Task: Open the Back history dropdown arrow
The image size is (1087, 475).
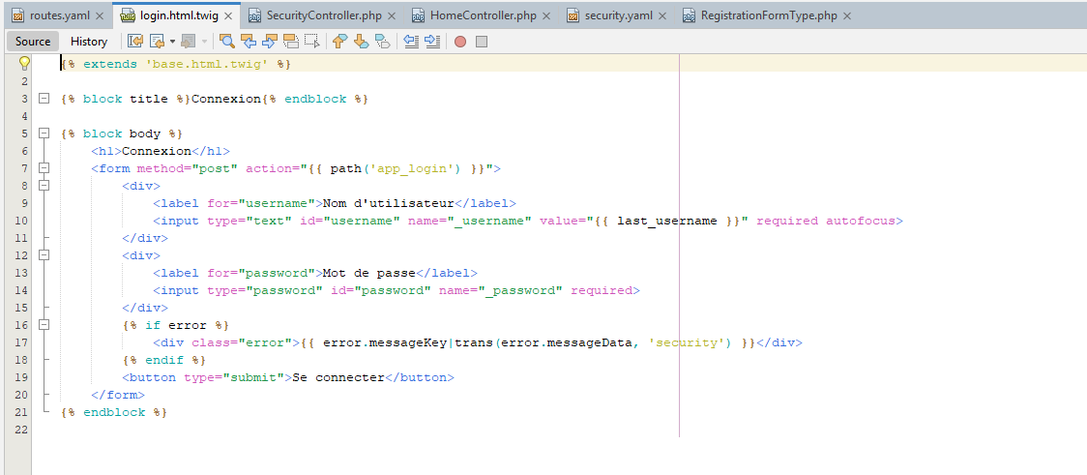Action: [x=172, y=42]
